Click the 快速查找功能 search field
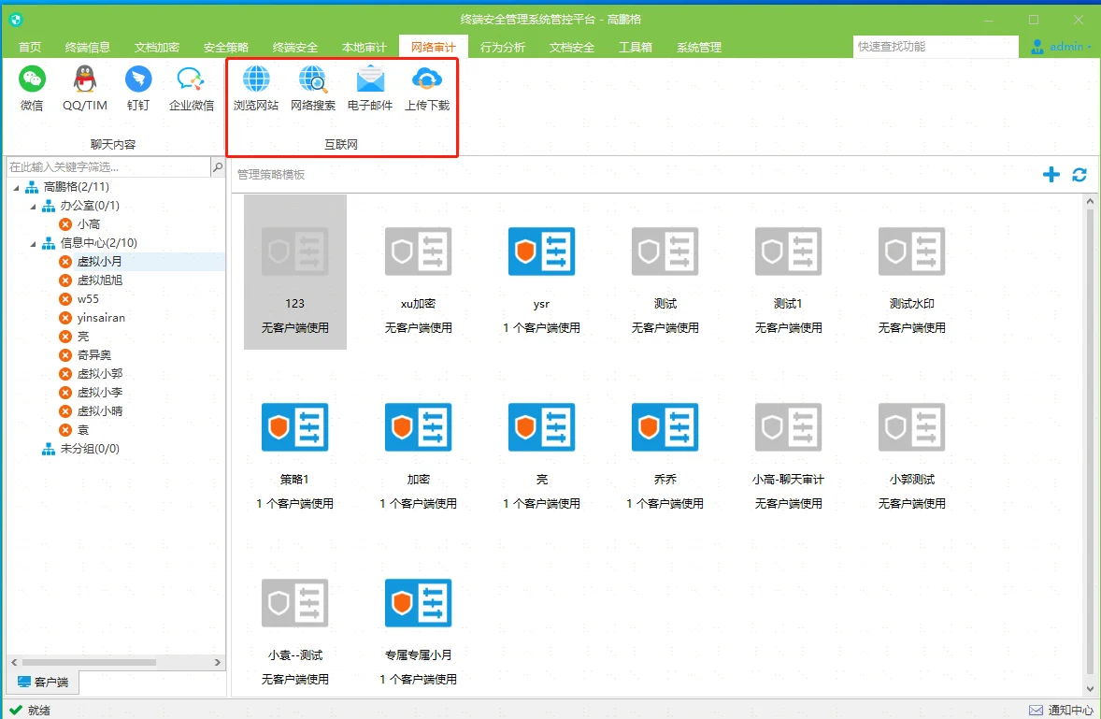The image size is (1101, 719). (x=936, y=47)
